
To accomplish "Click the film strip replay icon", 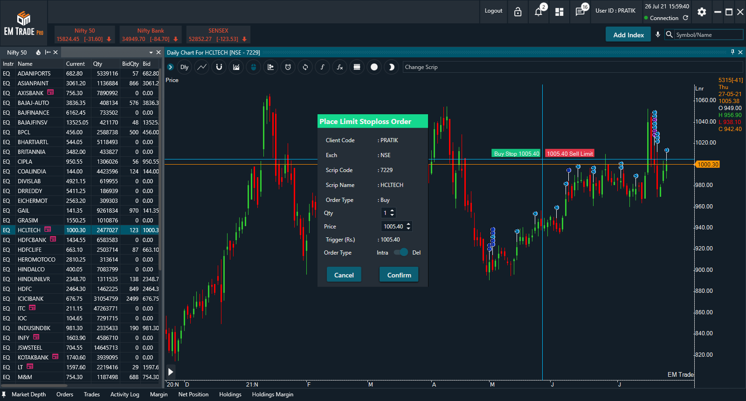I will pyautogui.click(x=357, y=67).
